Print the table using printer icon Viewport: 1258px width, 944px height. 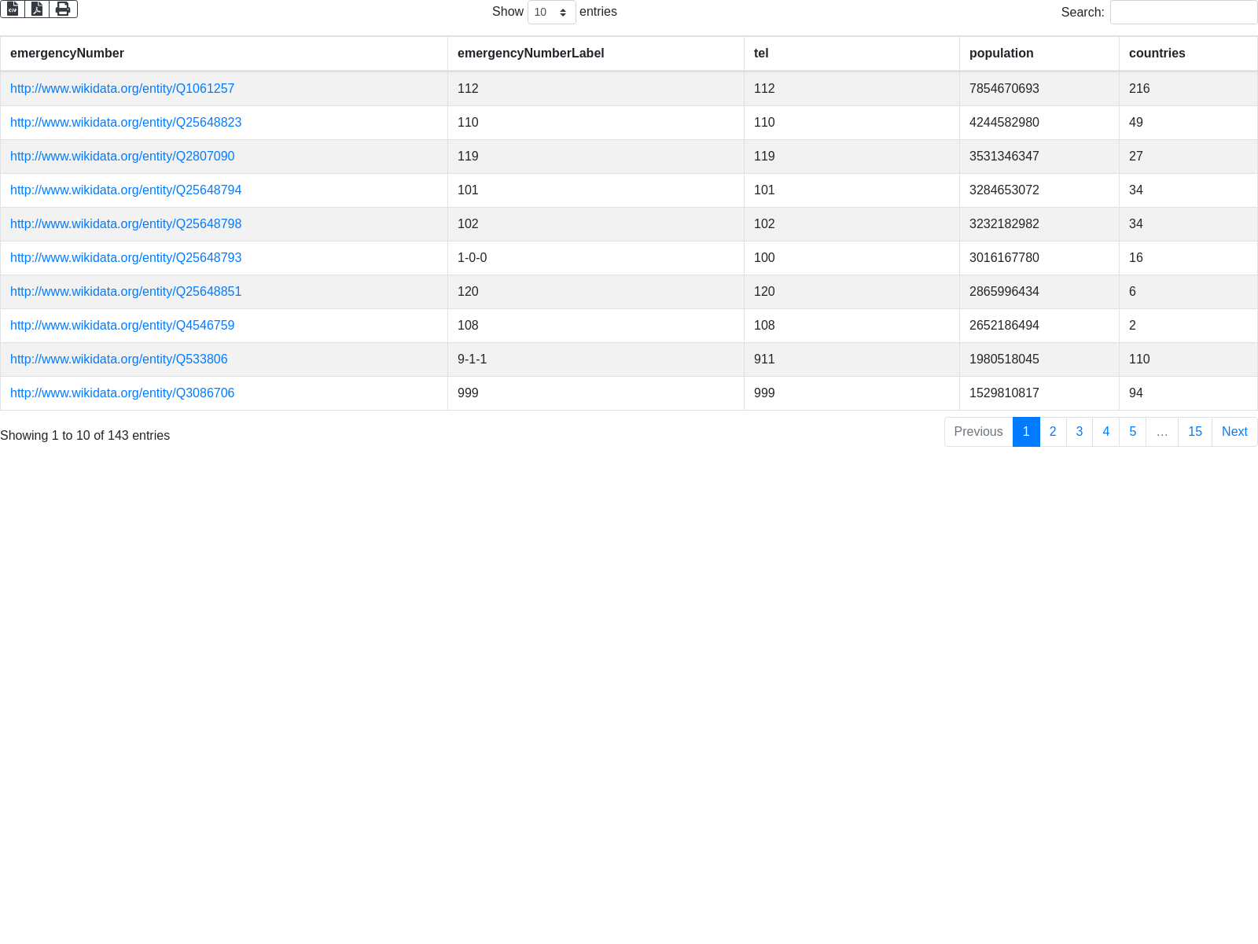(x=63, y=9)
